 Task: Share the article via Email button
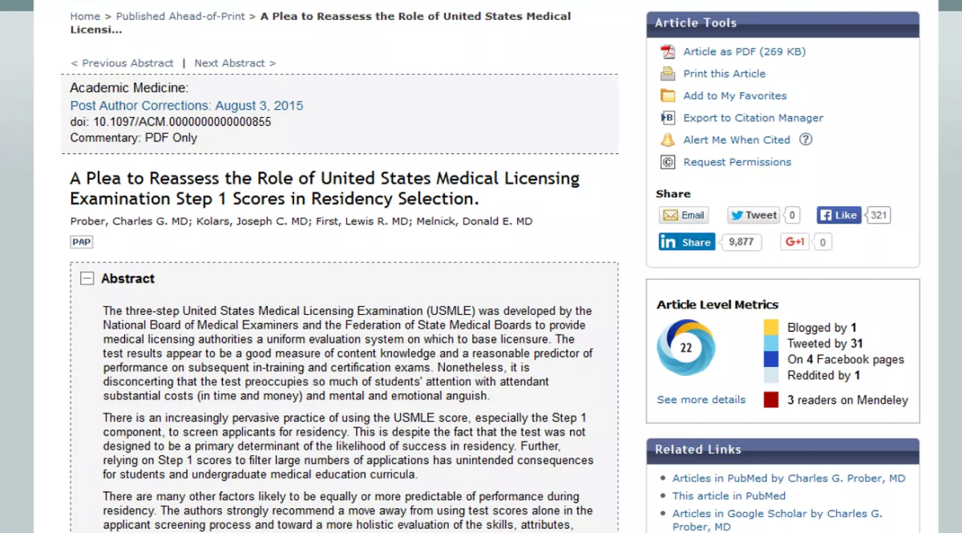683,215
